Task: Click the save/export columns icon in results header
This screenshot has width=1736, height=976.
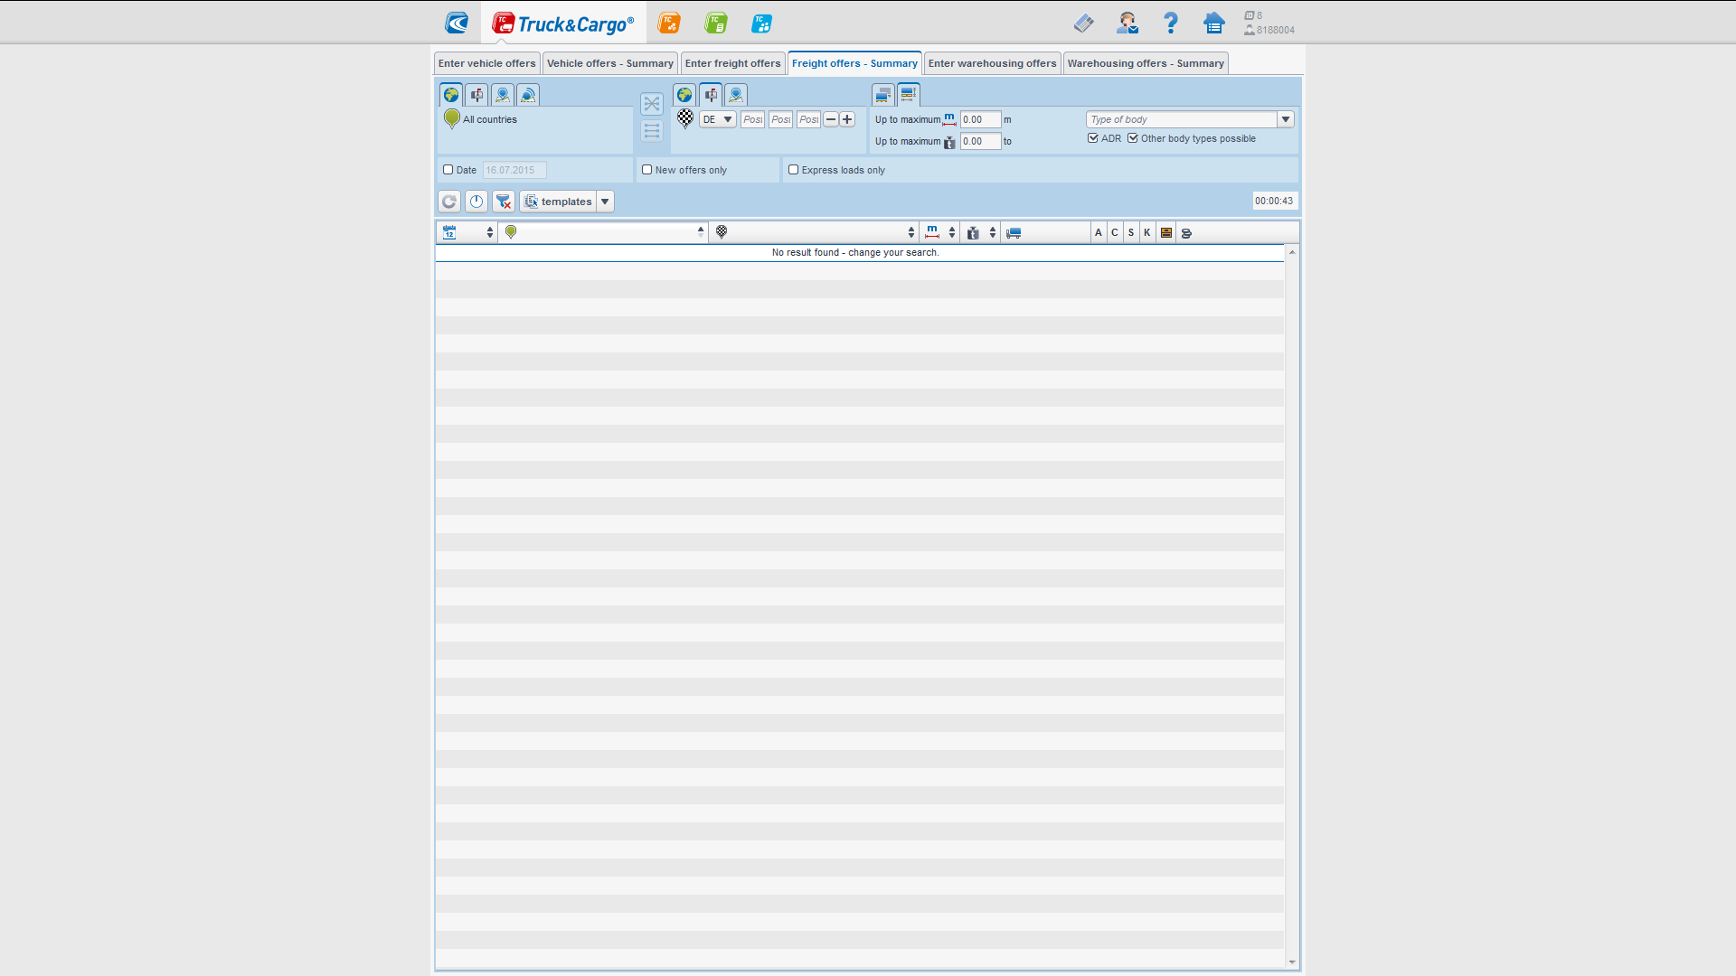Action: [1166, 232]
